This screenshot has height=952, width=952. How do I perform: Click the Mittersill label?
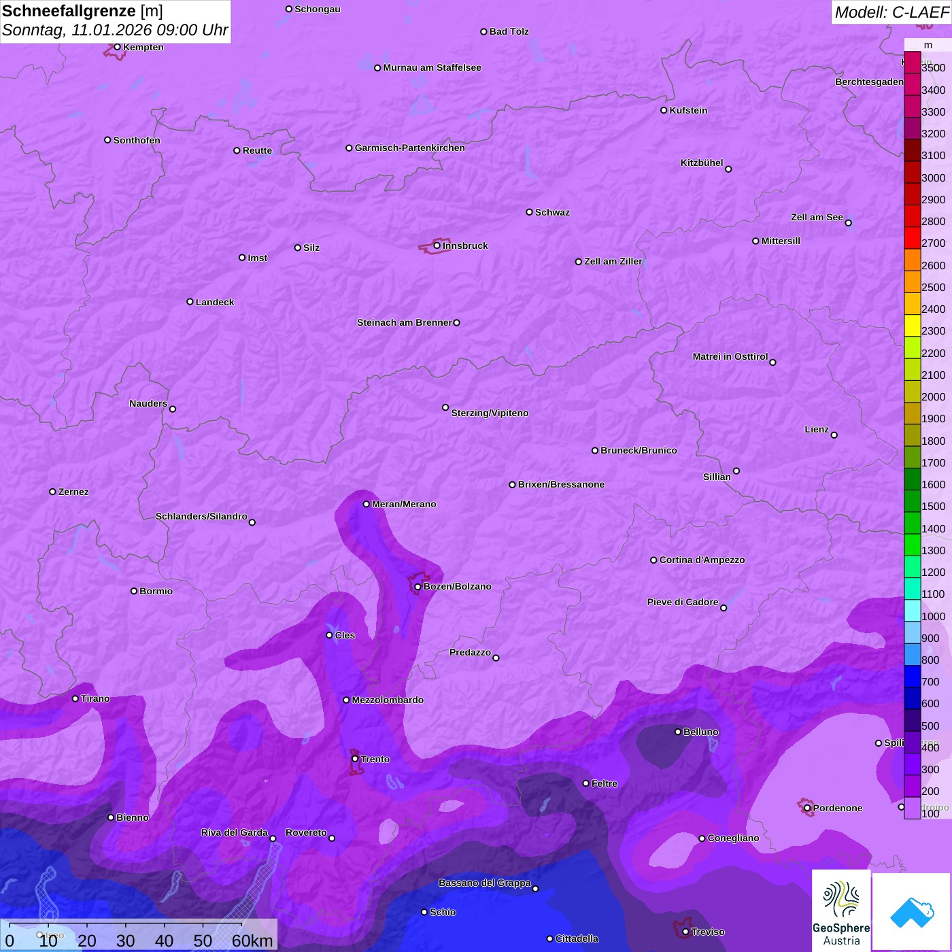pyautogui.click(x=781, y=241)
